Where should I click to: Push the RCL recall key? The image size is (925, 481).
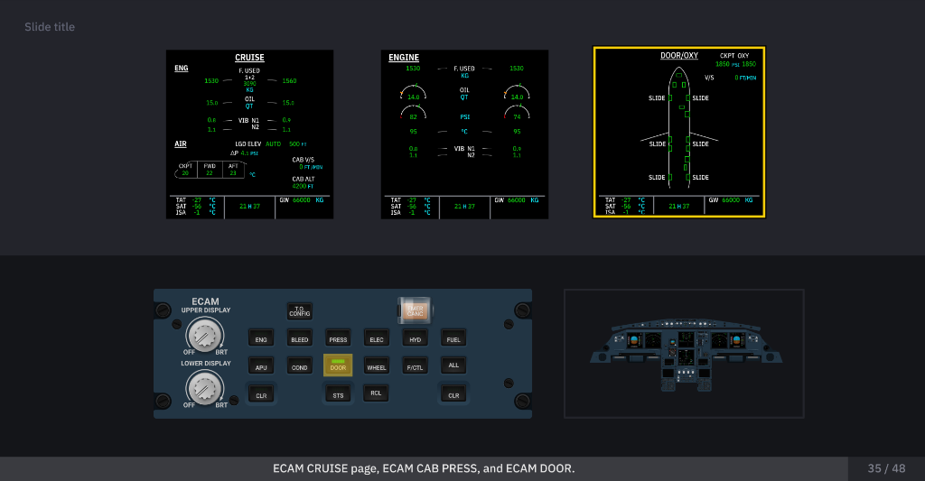tap(376, 393)
